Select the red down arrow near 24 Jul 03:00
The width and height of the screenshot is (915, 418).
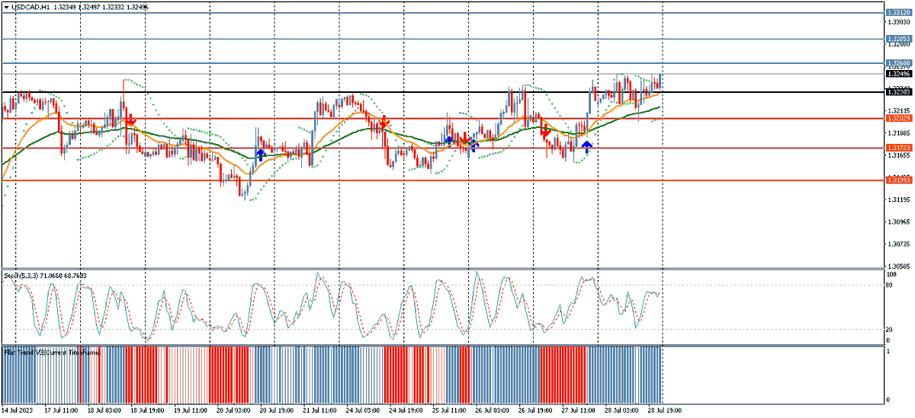click(384, 123)
